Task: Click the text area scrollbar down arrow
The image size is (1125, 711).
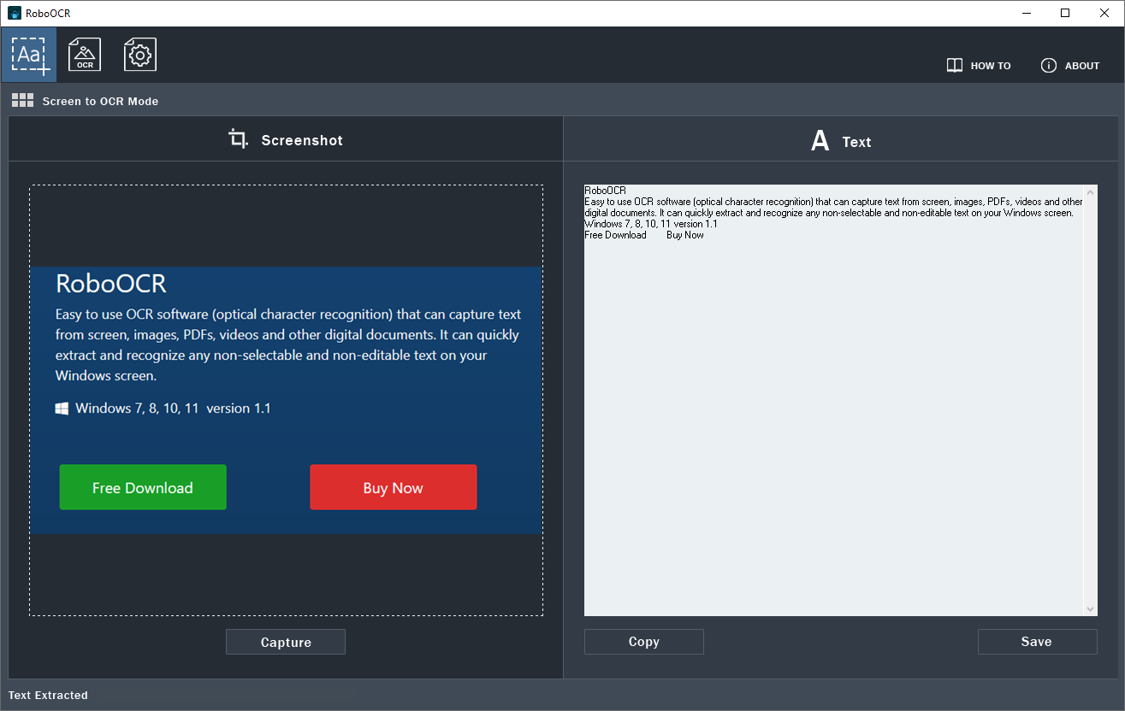Action: tap(1091, 608)
